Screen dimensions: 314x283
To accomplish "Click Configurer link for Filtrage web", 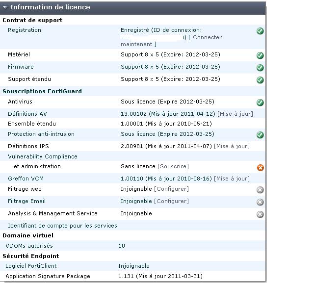I will 171,189.
